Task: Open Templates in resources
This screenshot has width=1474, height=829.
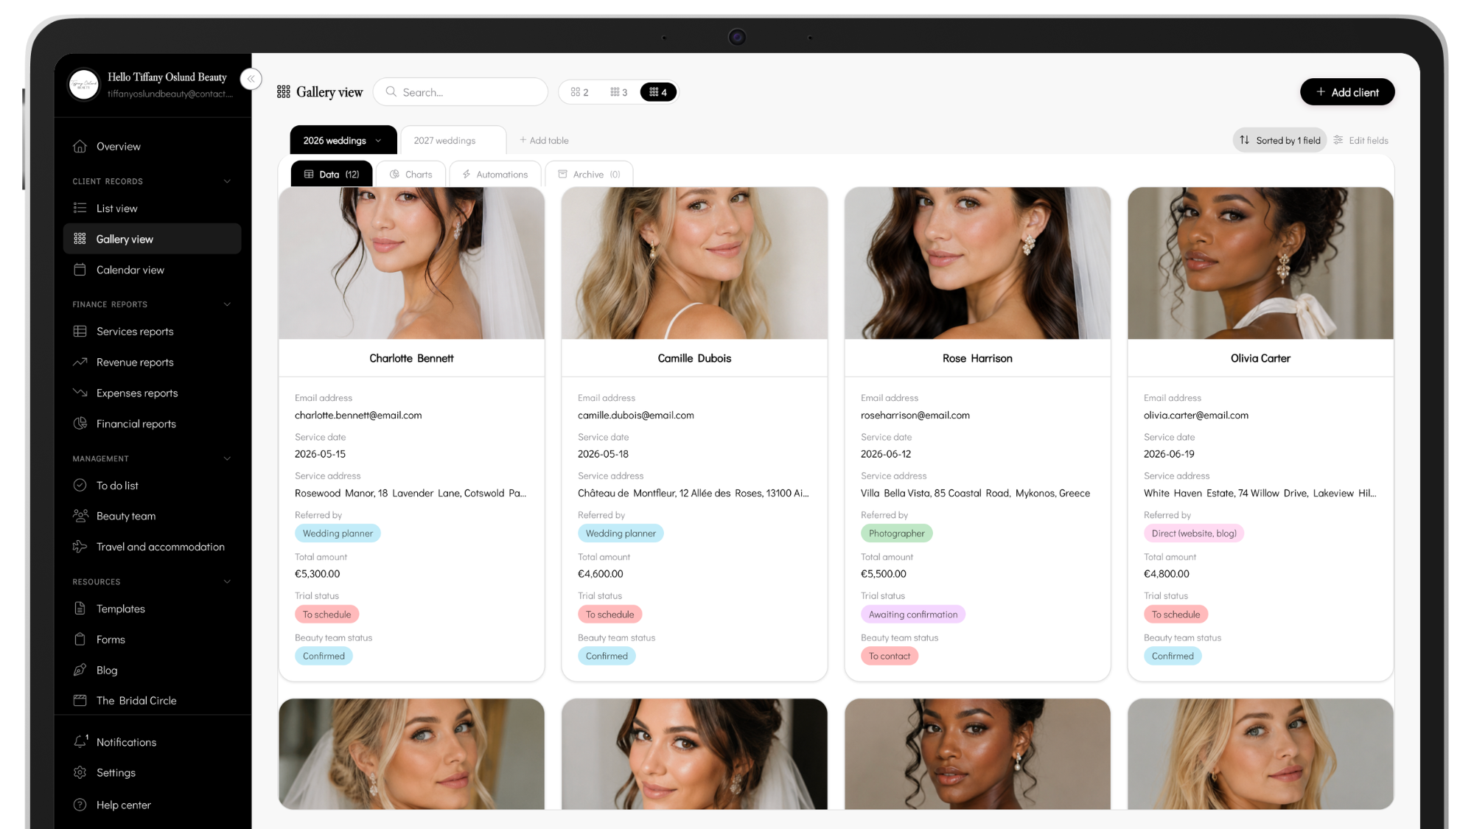Action: [x=152, y=609]
